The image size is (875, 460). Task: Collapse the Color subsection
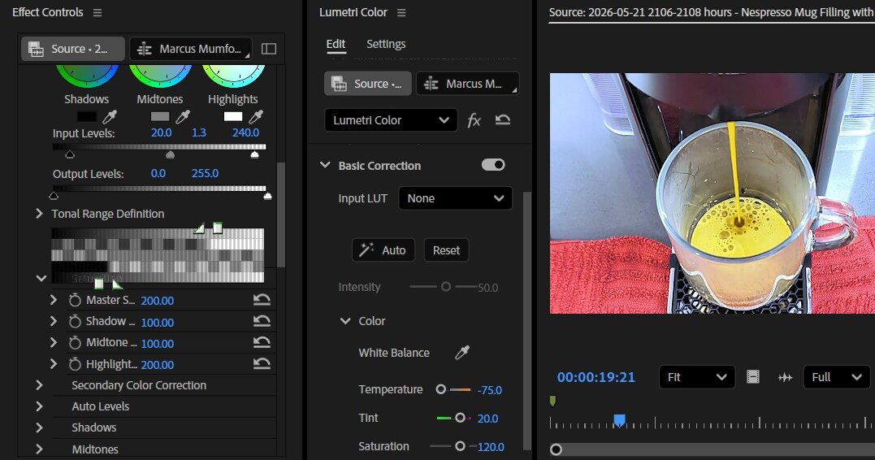tap(345, 321)
